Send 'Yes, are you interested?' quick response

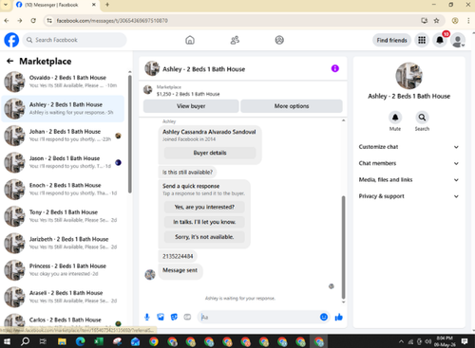click(204, 207)
